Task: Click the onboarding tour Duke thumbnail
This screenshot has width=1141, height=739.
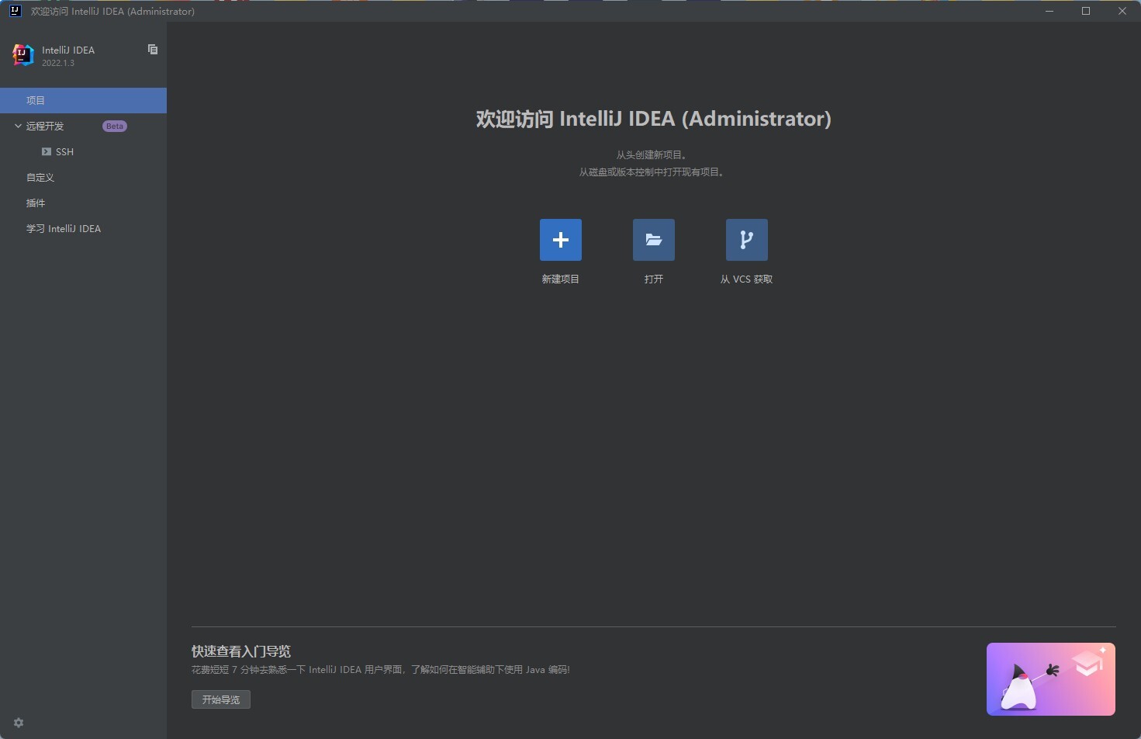Action: [x=1051, y=679]
